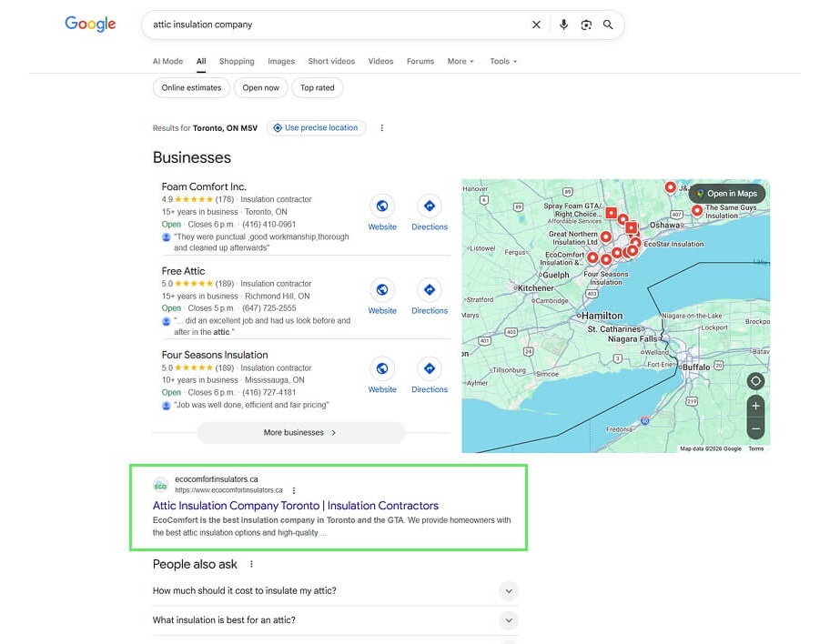Toggle the Open now filter
This screenshot has width=830, height=644.
(x=261, y=88)
